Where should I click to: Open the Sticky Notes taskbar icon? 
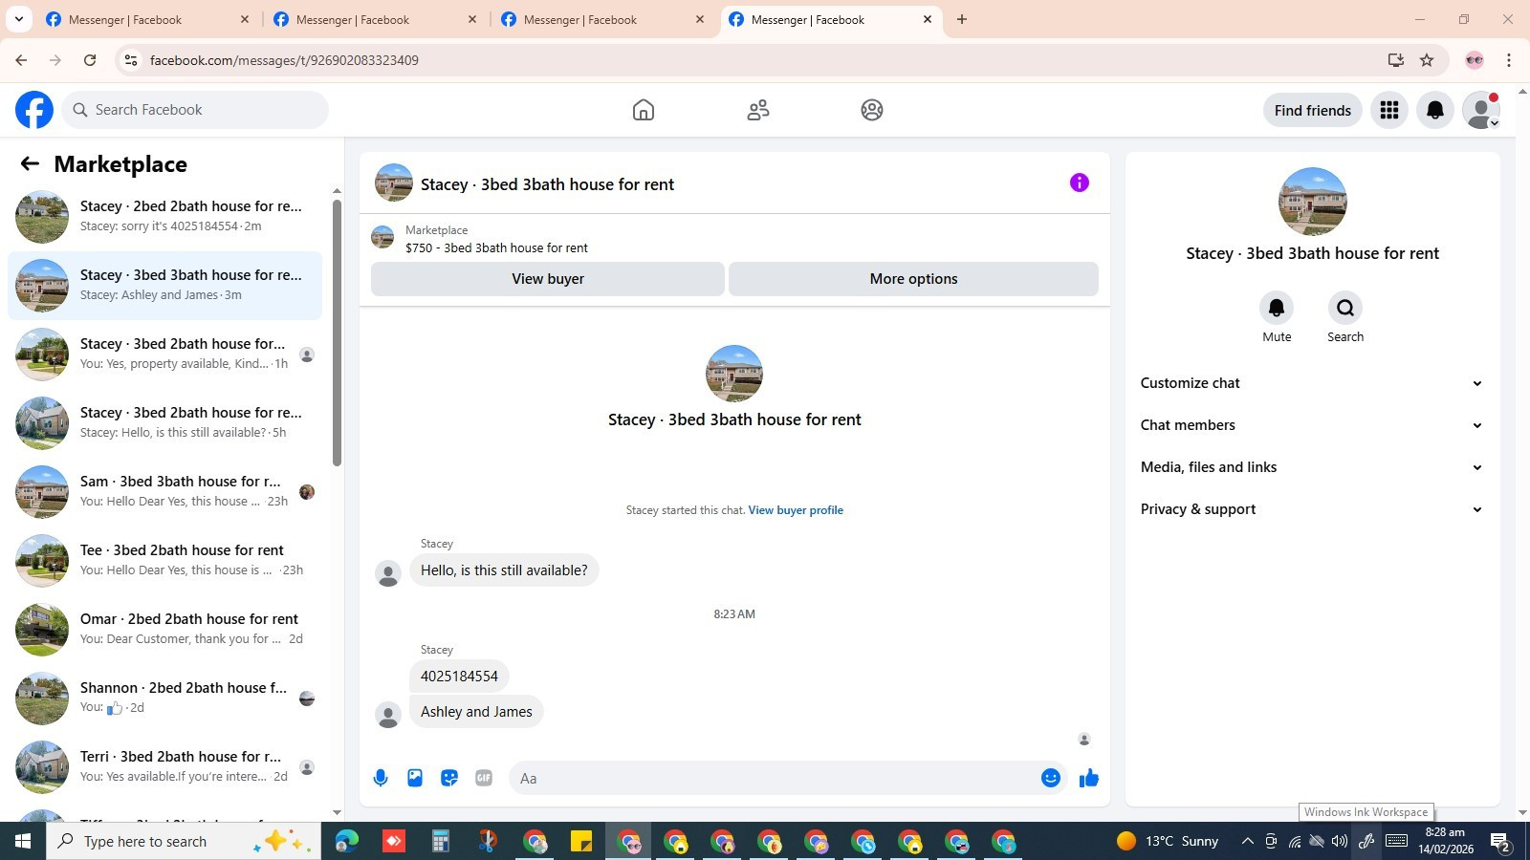[581, 841]
